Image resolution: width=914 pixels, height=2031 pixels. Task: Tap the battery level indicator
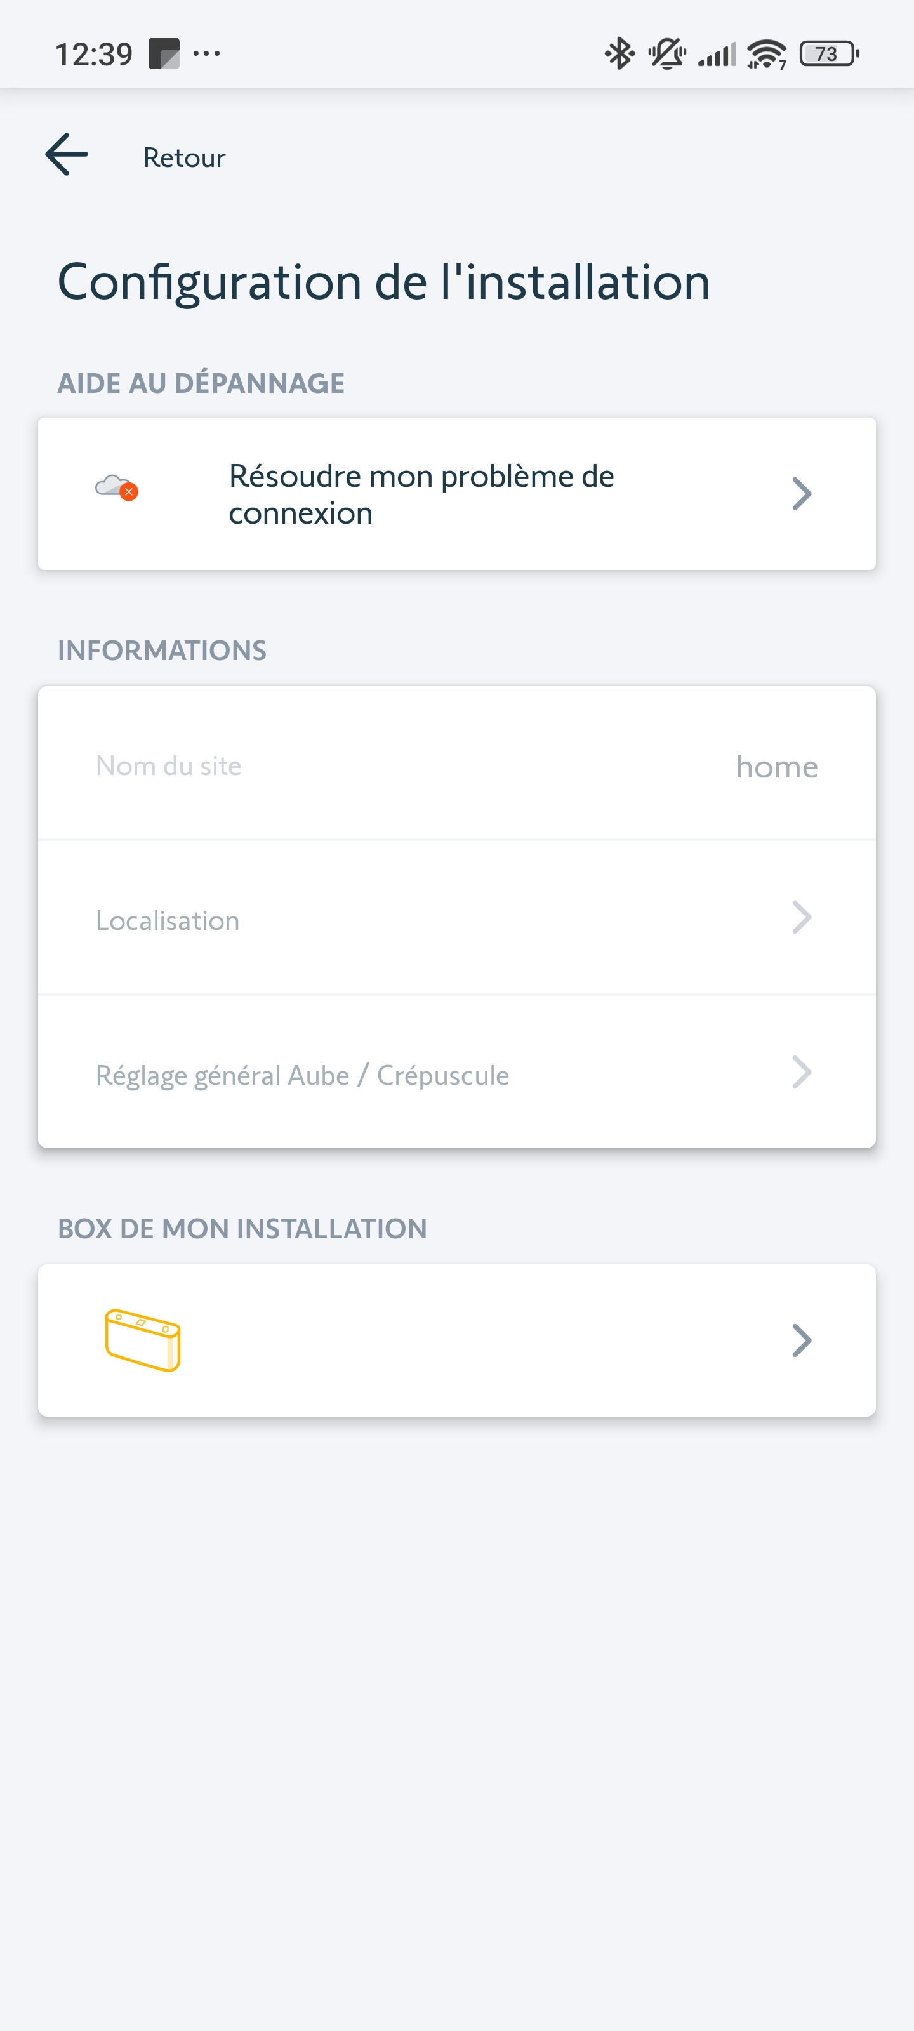click(828, 53)
